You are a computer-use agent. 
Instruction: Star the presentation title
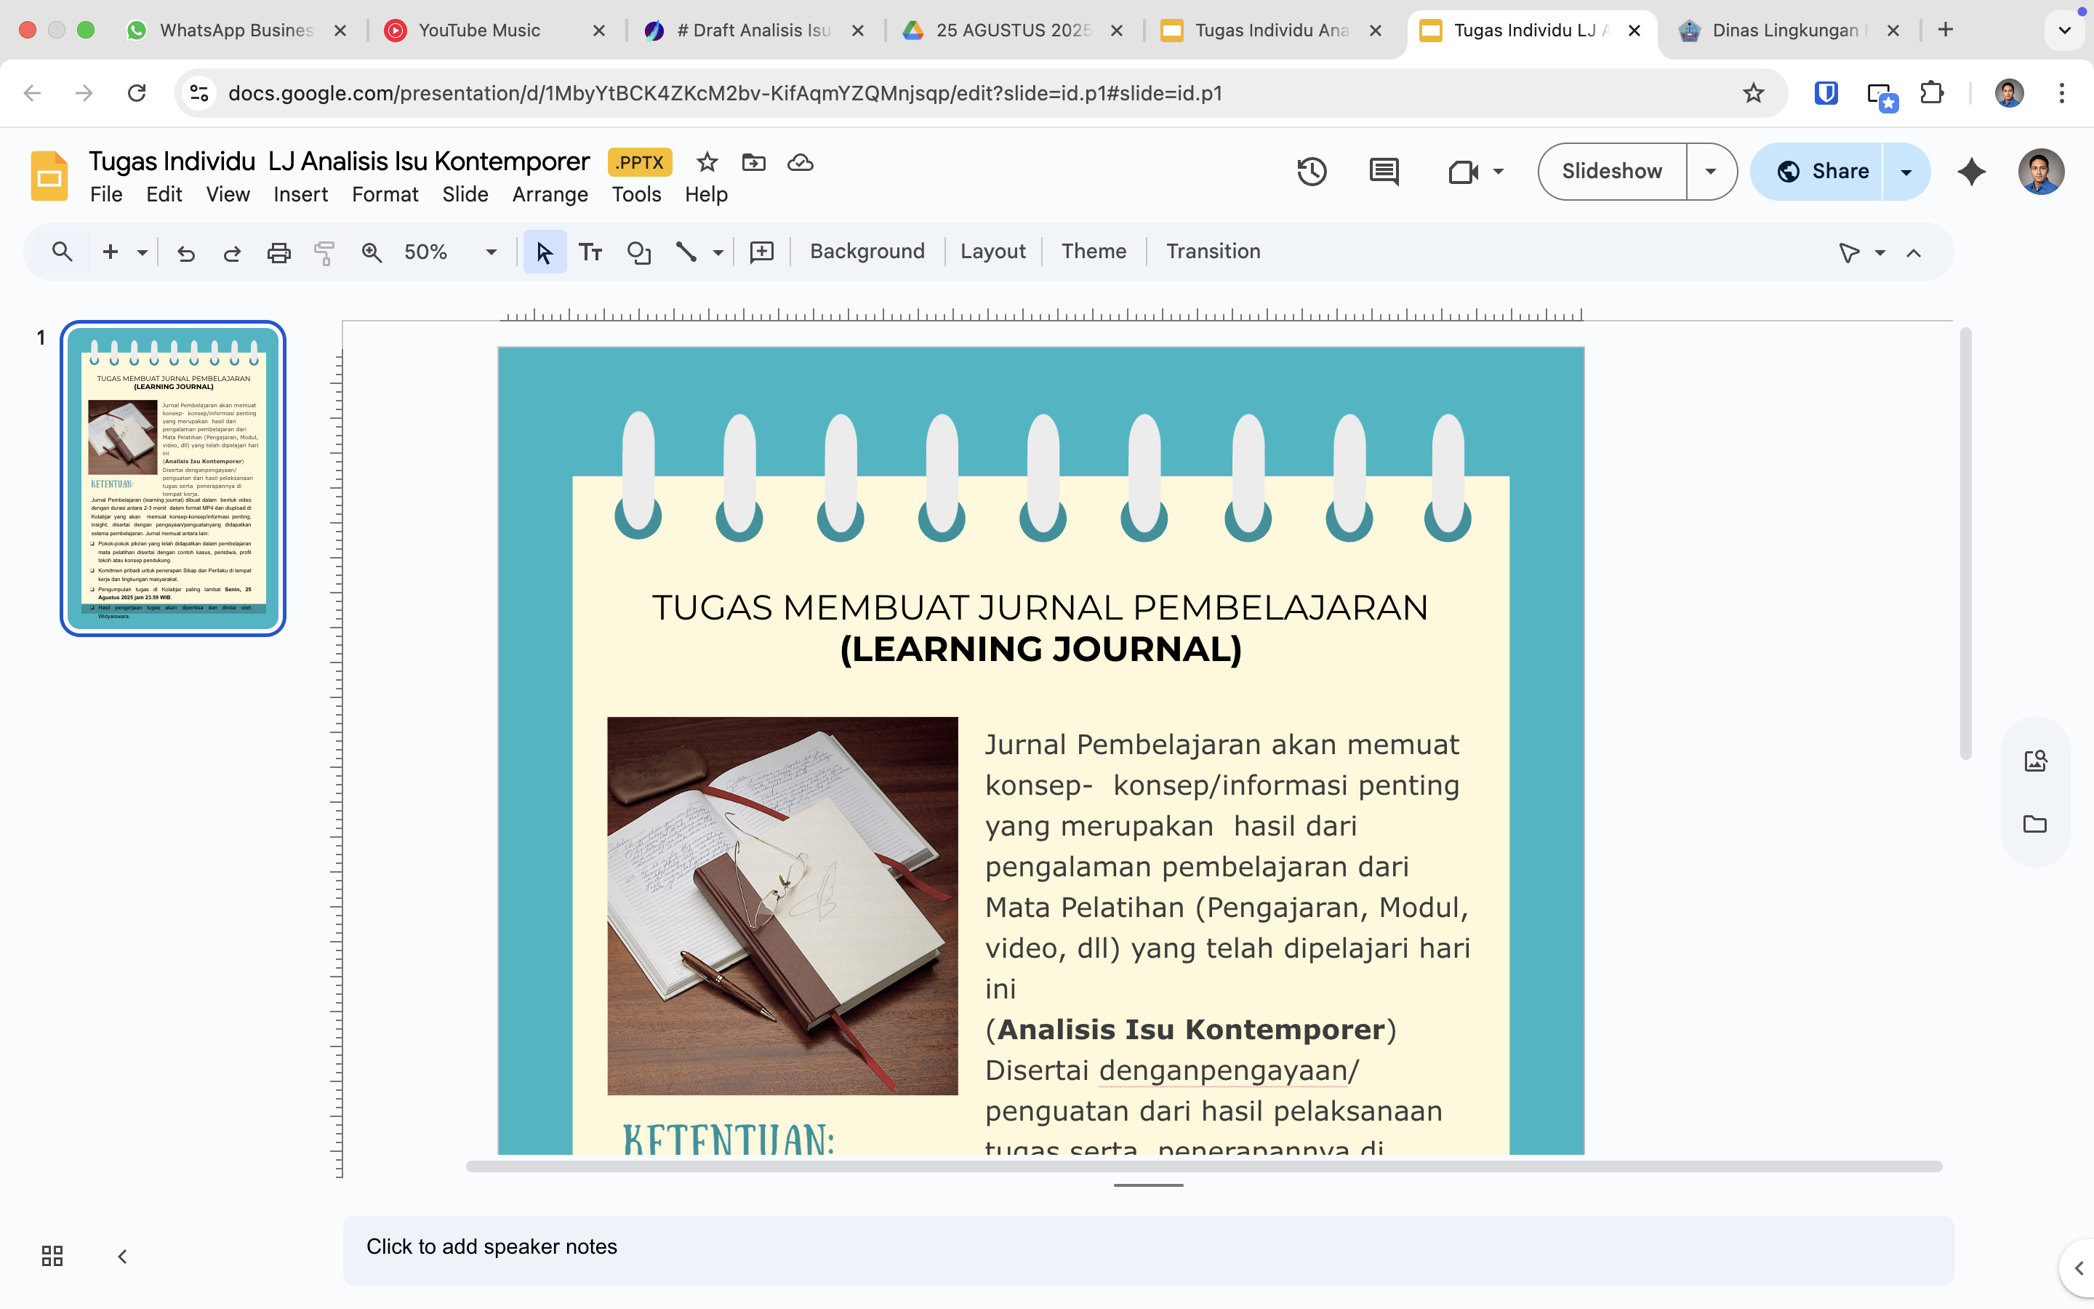click(x=707, y=162)
